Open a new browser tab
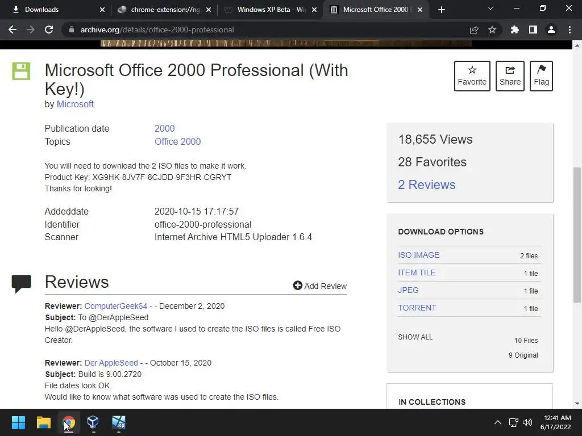Image resolution: width=582 pixels, height=436 pixels. [441, 10]
